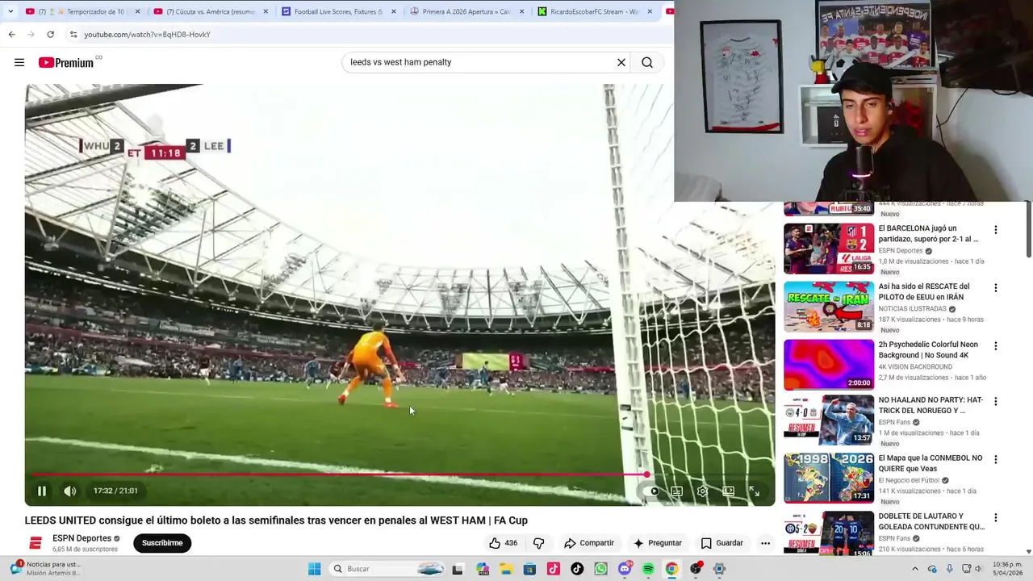Close the Football Live Scores tab
Image resolution: width=1033 pixels, height=581 pixels.
[x=393, y=11]
